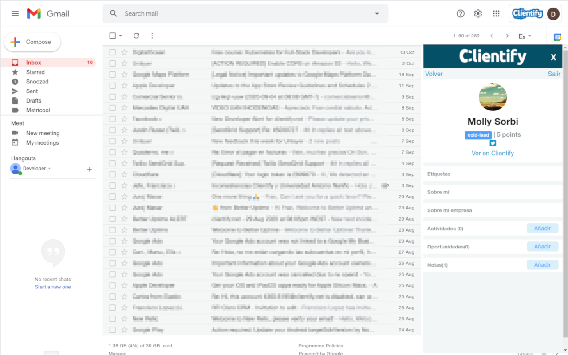Image resolution: width=568 pixels, height=355 pixels.
Task: Click the Gmail logo
Action: point(48,14)
